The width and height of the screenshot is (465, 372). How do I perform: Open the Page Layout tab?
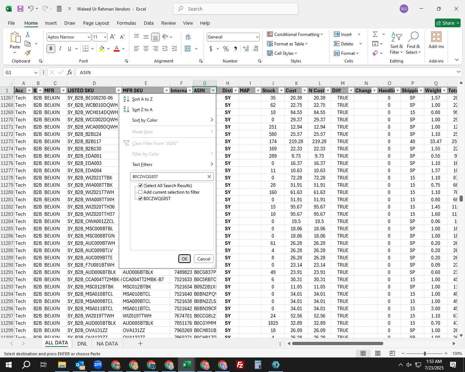tap(96, 23)
